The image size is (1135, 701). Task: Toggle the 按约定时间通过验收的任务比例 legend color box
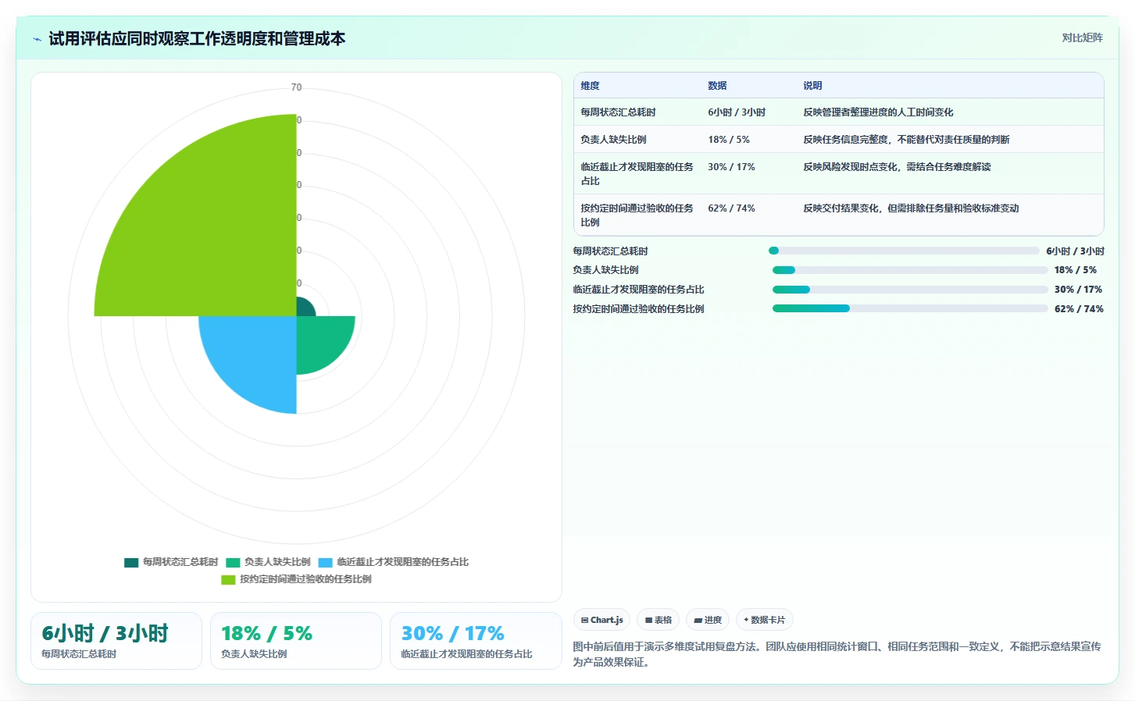(228, 579)
